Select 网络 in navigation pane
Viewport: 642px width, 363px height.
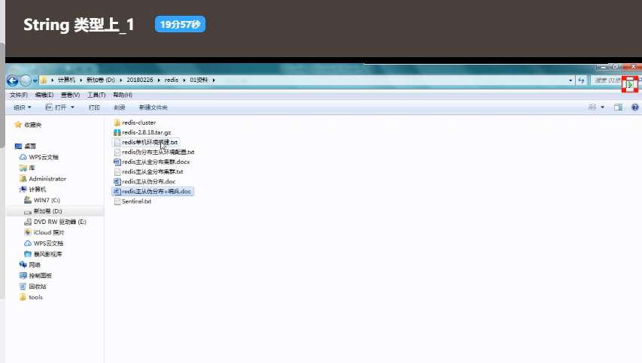(x=35, y=265)
